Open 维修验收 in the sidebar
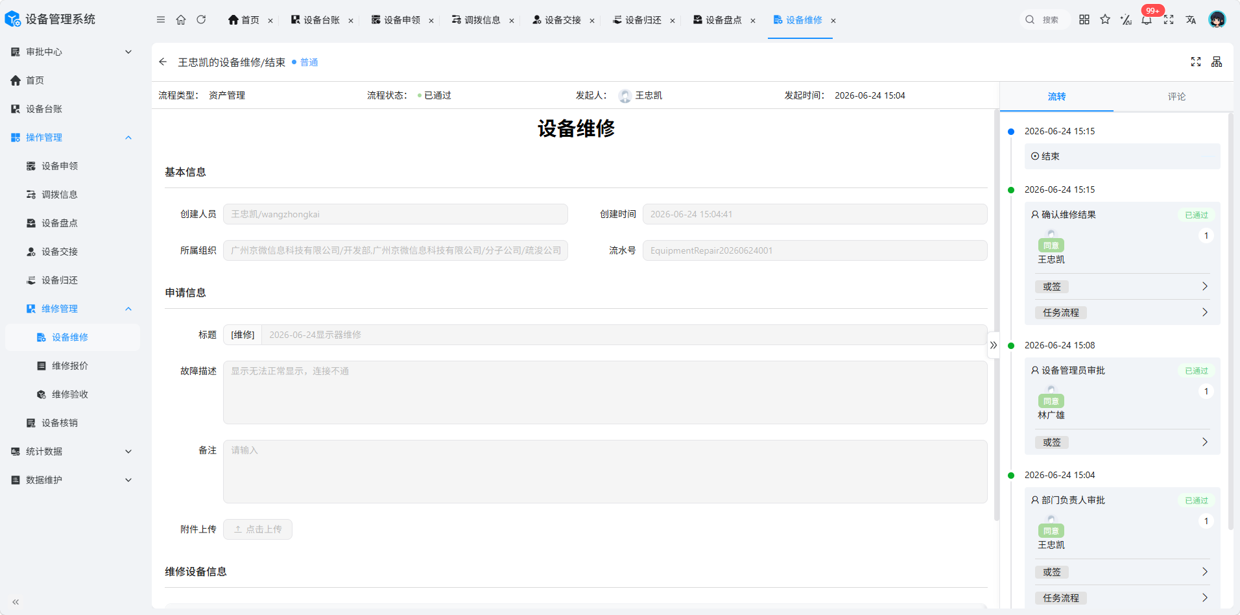Image resolution: width=1240 pixels, height=615 pixels. pos(71,394)
